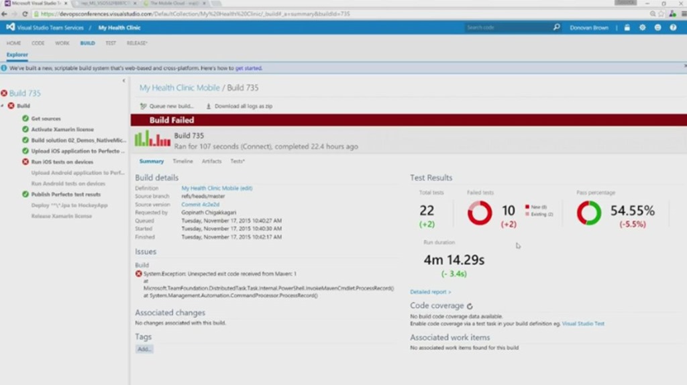Screen dimensions: 687x385
Task: Select Build 735 in the tree
Action: click(x=25, y=93)
